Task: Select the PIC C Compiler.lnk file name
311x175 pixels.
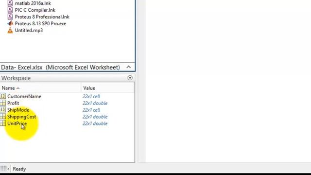Action: pyautogui.click(x=35, y=10)
